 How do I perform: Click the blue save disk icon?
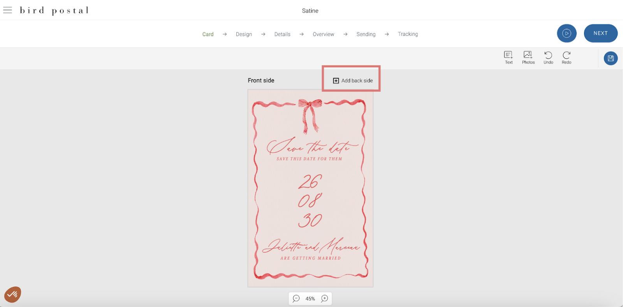click(x=611, y=58)
